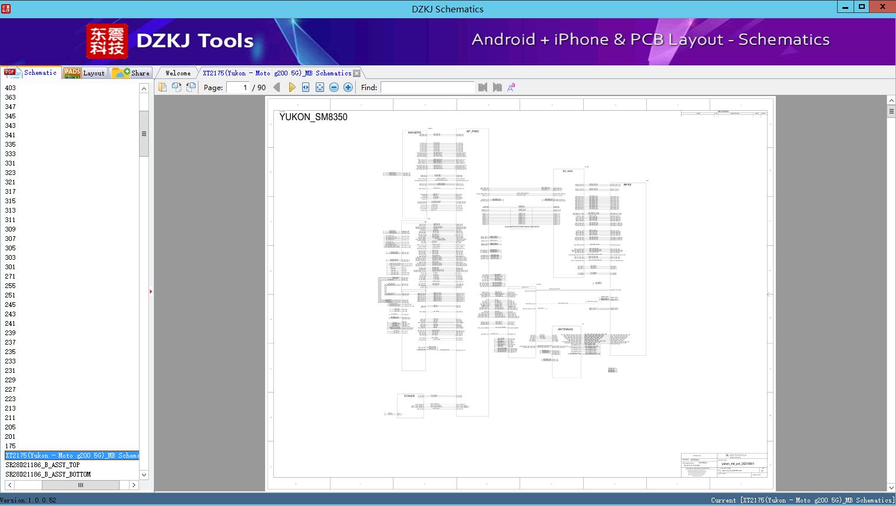896x506 pixels.
Task: Click the previous page arrow
Action: (277, 87)
